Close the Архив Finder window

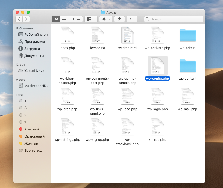tap(17, 12)
